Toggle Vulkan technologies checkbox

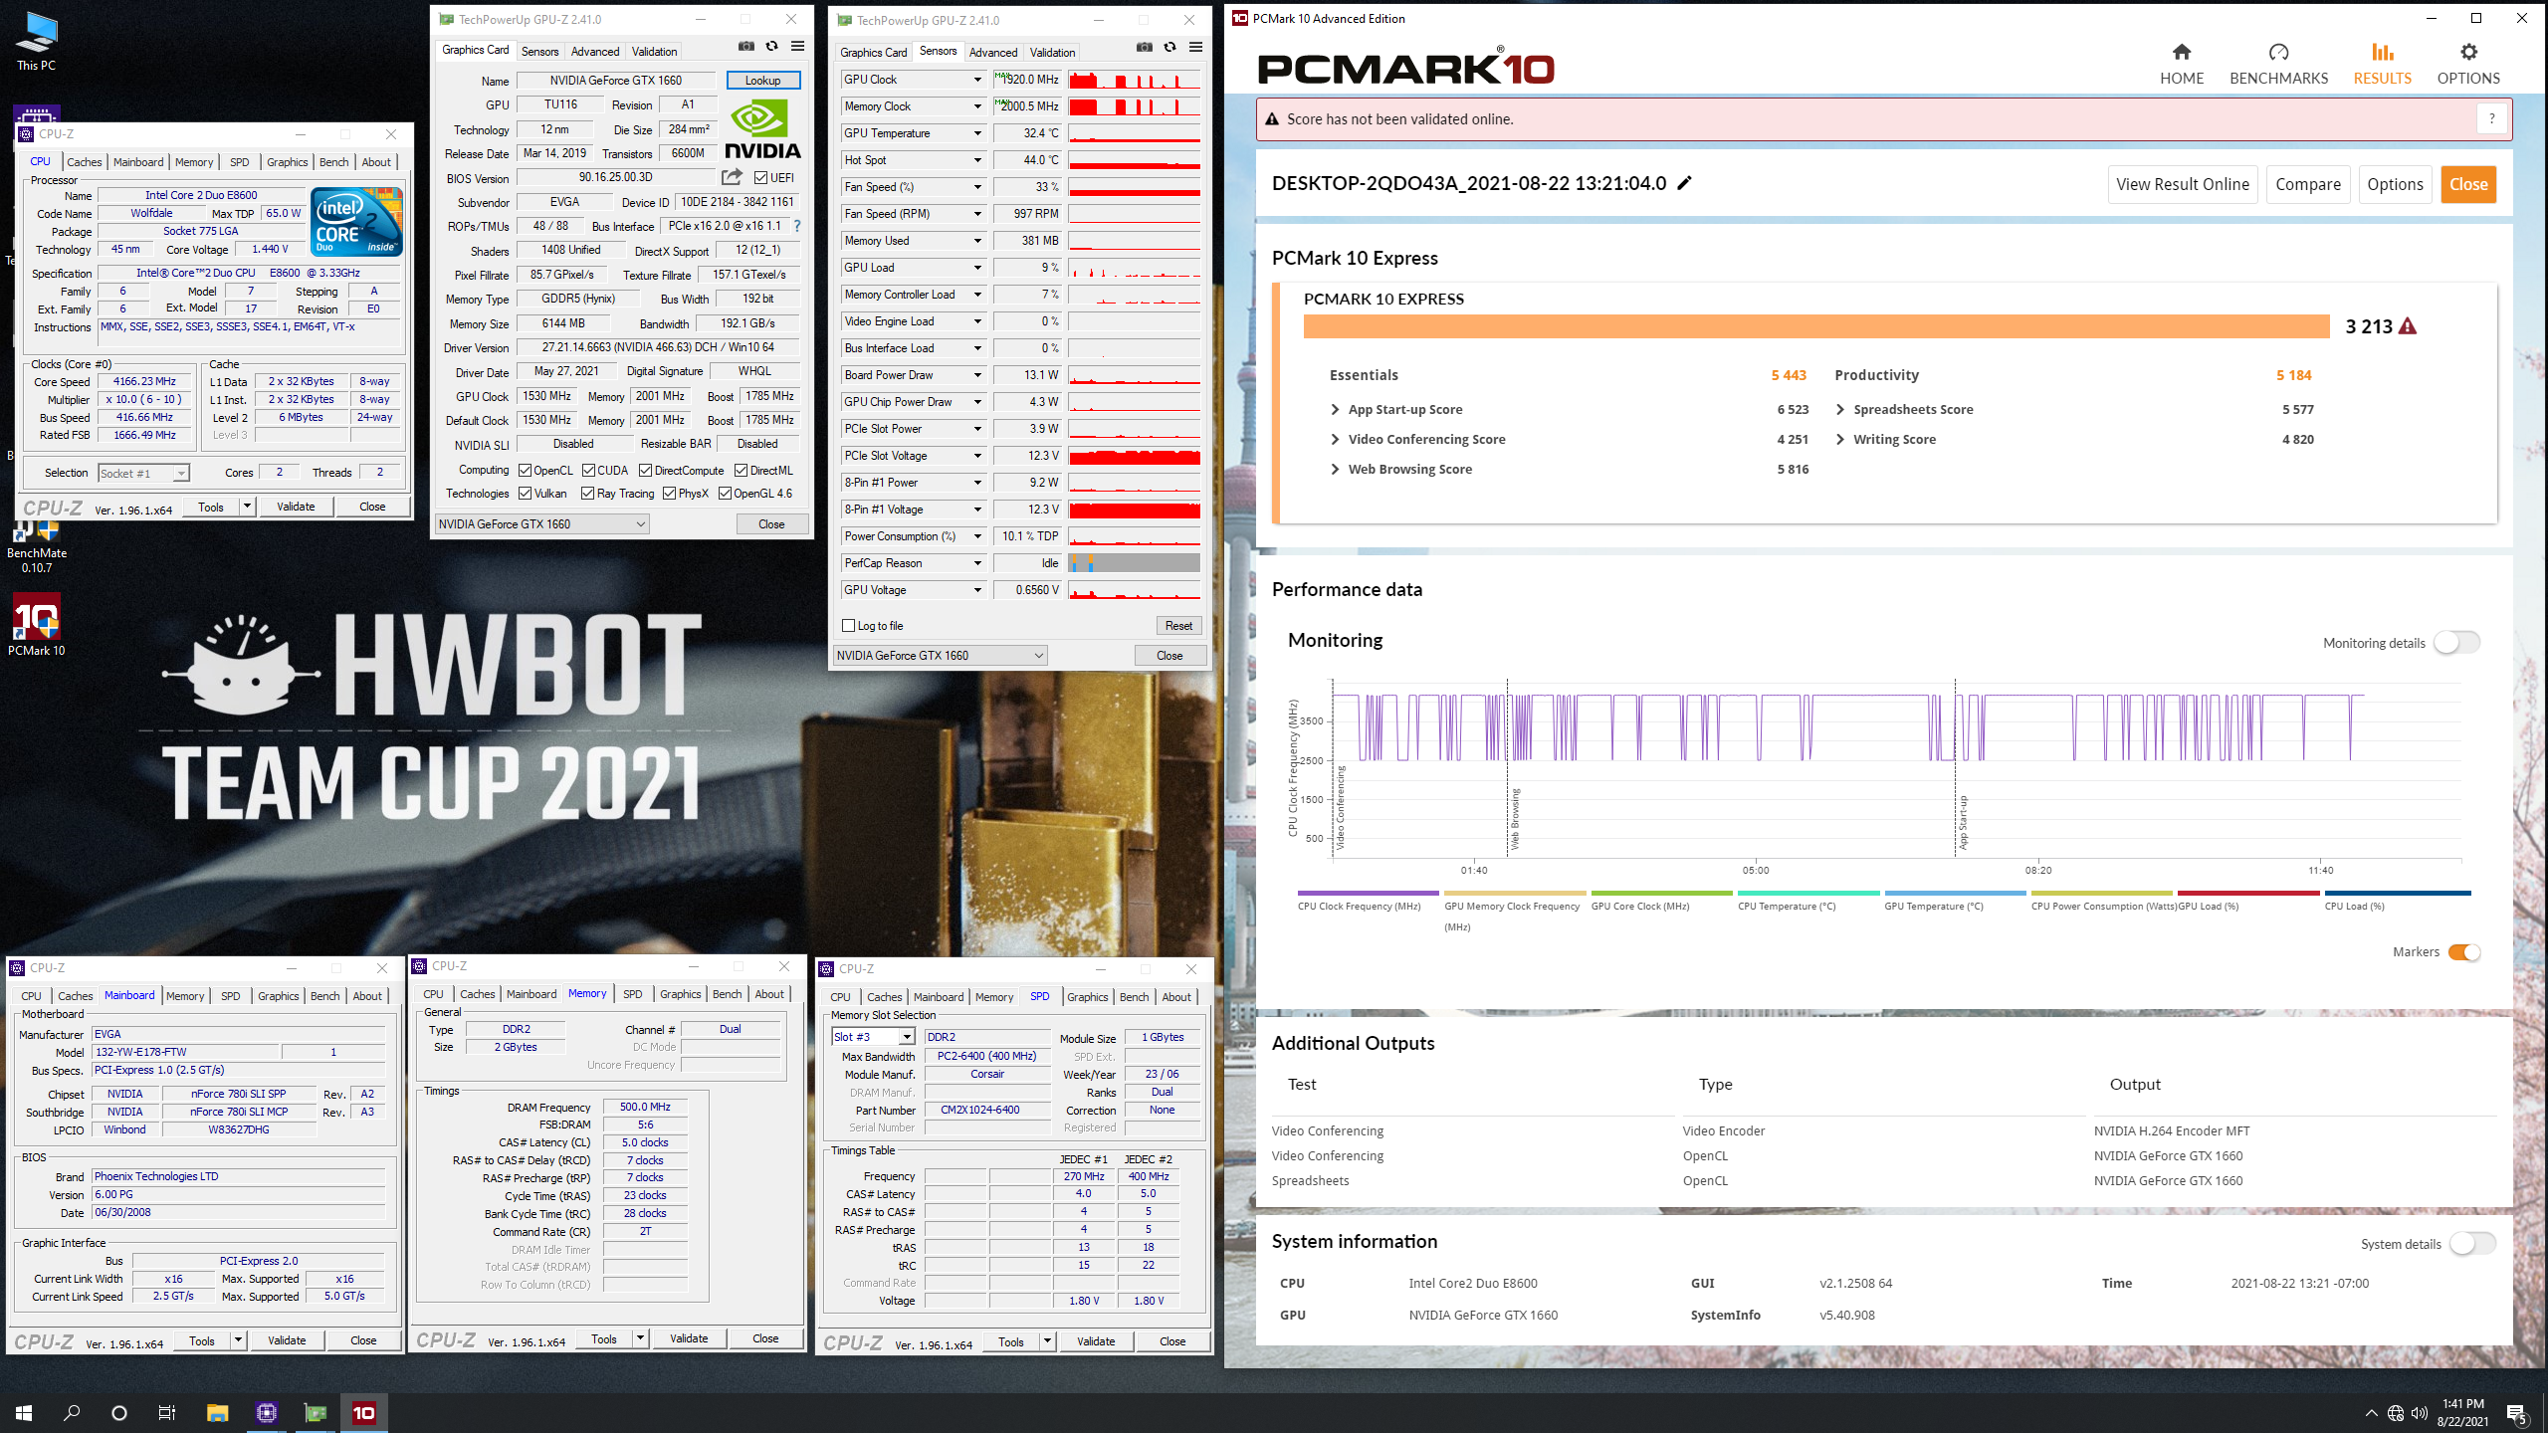coord(525,494)
